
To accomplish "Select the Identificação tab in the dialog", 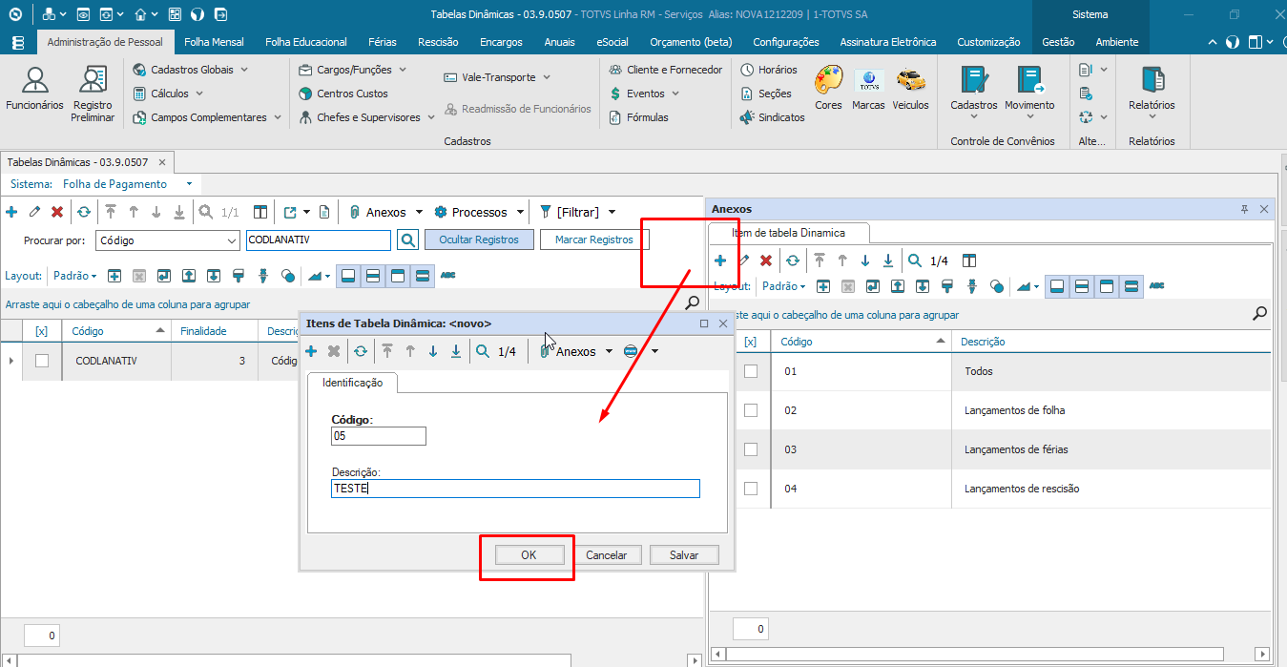I will (x=353, y=383).
